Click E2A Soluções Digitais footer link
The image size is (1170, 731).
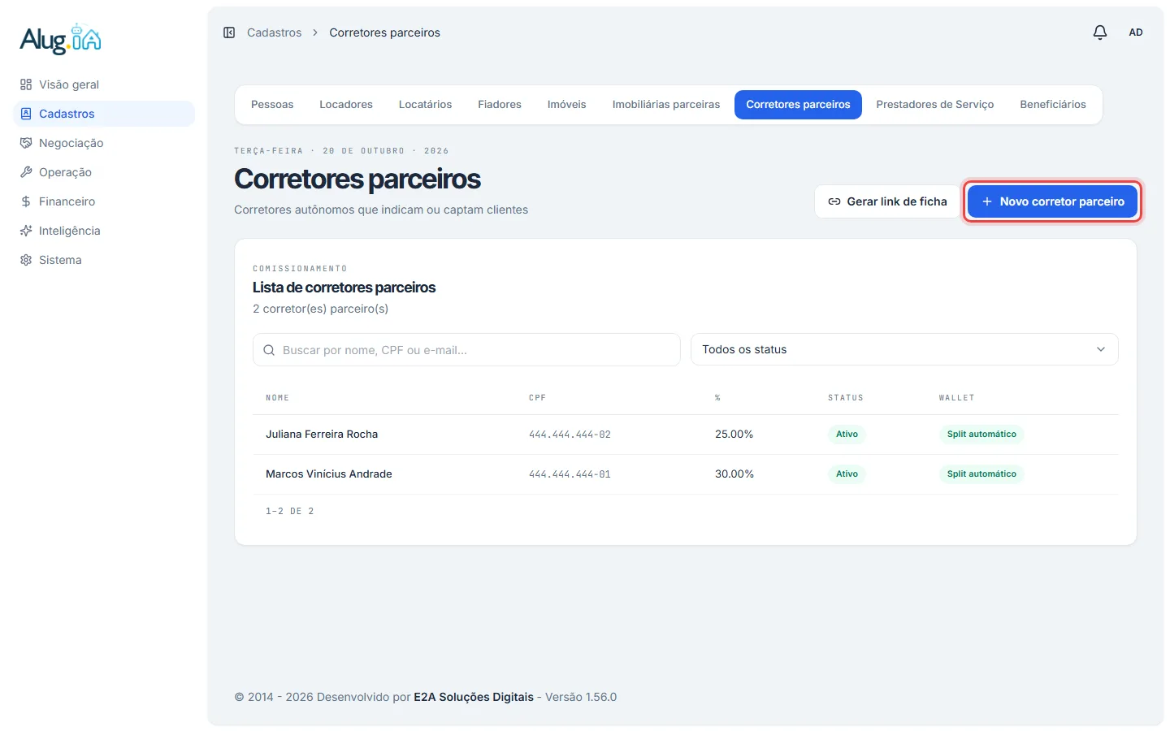pos(474,697)
